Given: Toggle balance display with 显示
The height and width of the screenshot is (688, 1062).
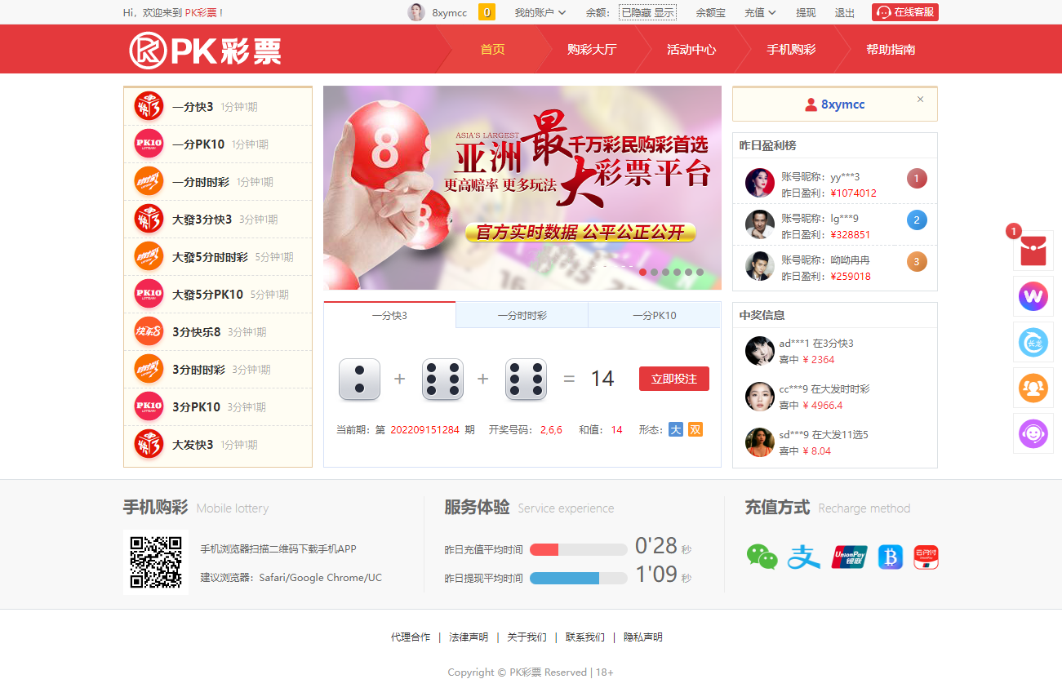Looking at the screenshot, I should coord(664,13).
